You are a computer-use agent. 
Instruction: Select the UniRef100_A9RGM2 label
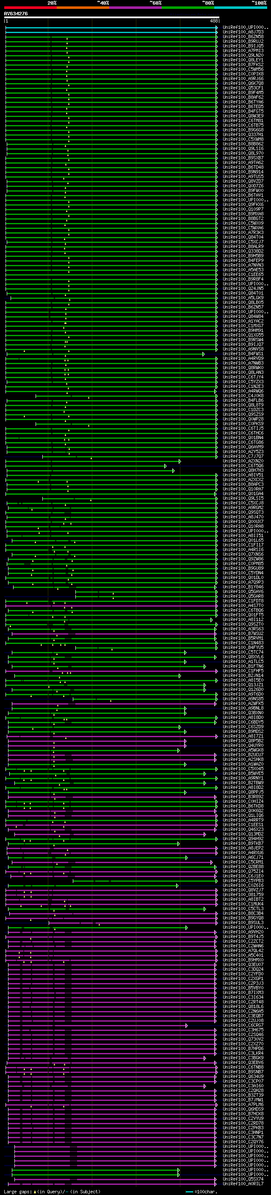tap(243, 507)
